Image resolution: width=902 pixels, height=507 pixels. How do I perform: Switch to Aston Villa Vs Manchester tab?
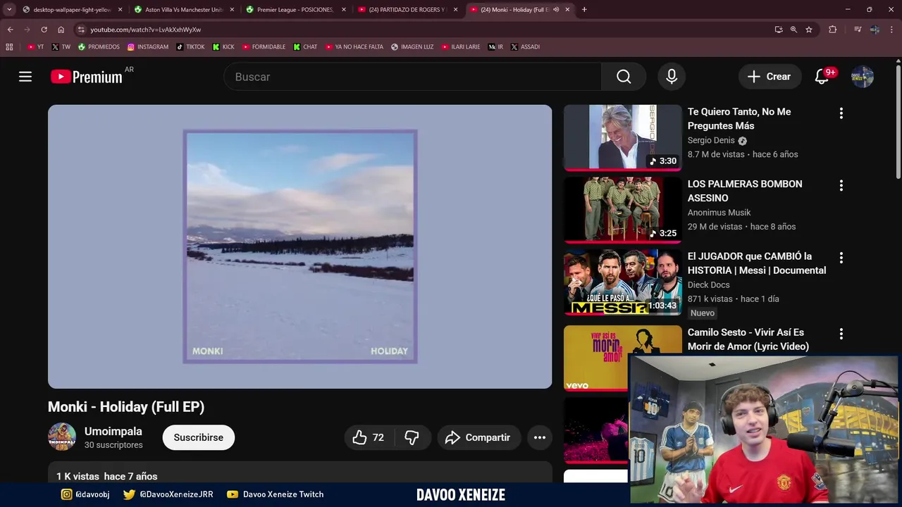coord(183,10)
